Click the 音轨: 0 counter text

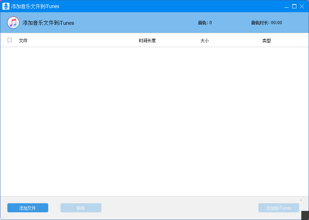click(x=205, y=23)
